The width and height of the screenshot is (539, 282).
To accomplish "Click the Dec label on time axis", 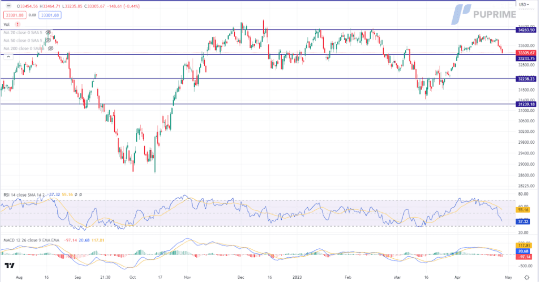I will click(x=241, y=277).
